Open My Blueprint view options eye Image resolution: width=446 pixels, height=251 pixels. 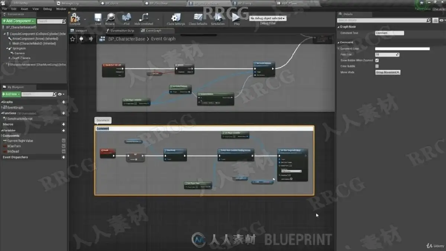61,94
